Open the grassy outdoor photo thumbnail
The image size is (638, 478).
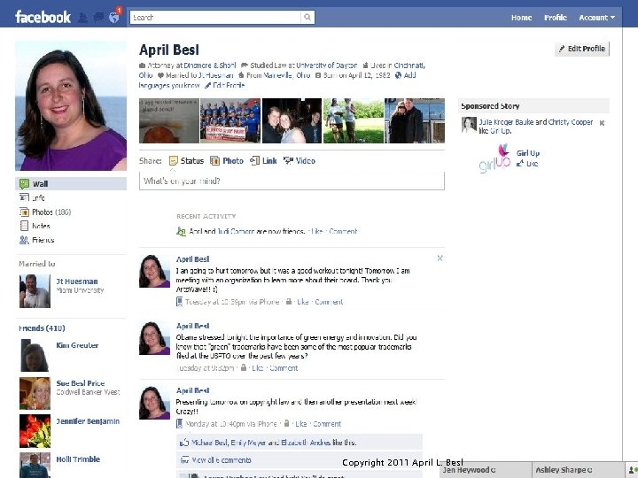(354, 120)
